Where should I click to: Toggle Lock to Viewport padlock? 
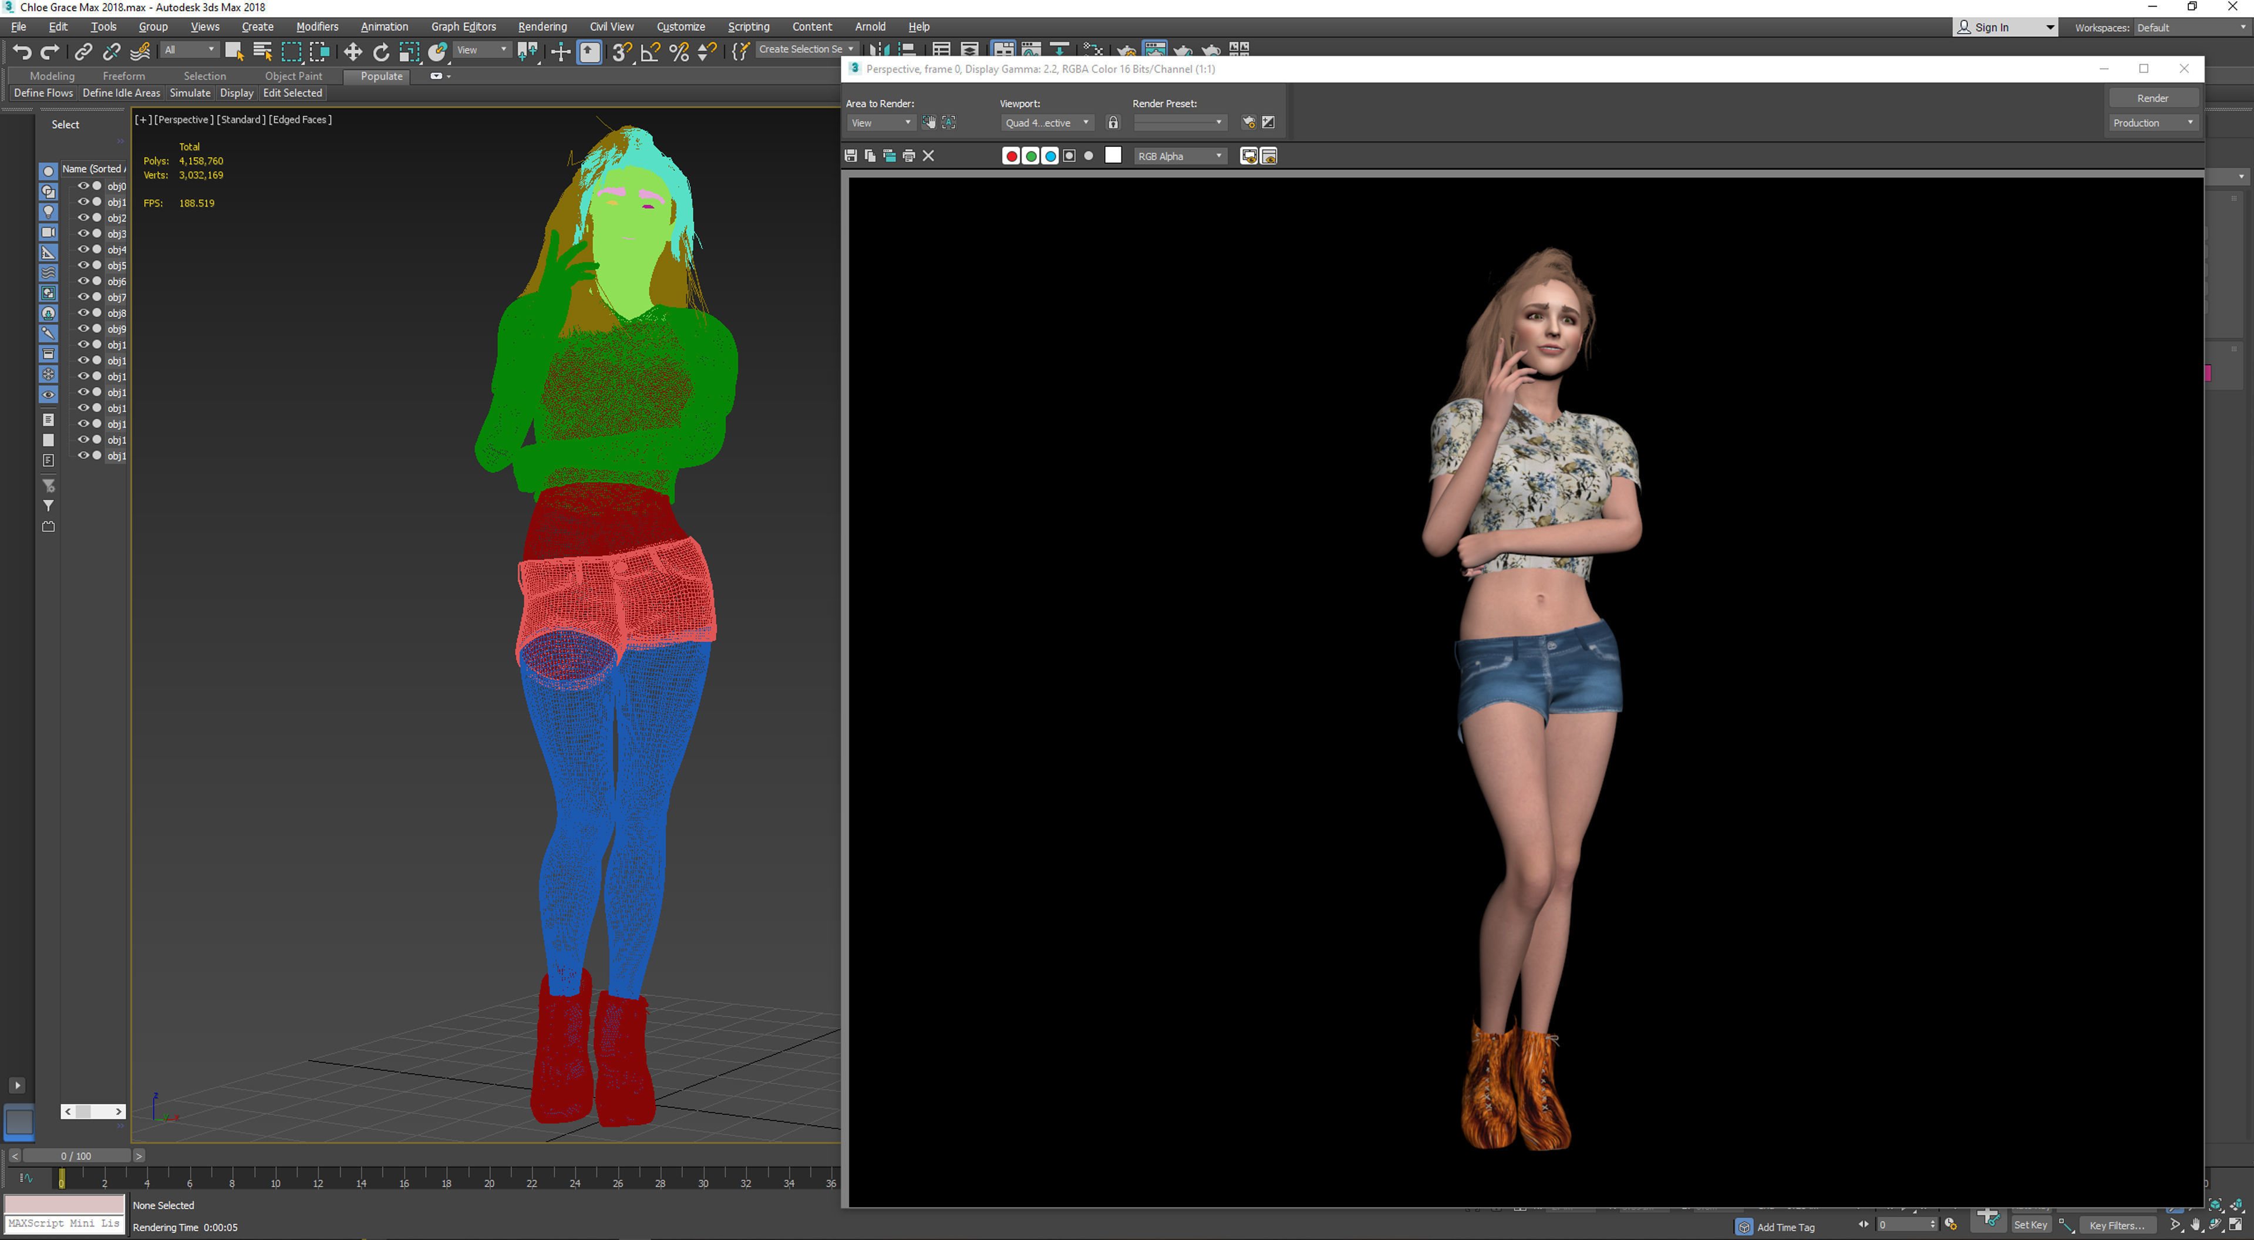pos(1113,123)
